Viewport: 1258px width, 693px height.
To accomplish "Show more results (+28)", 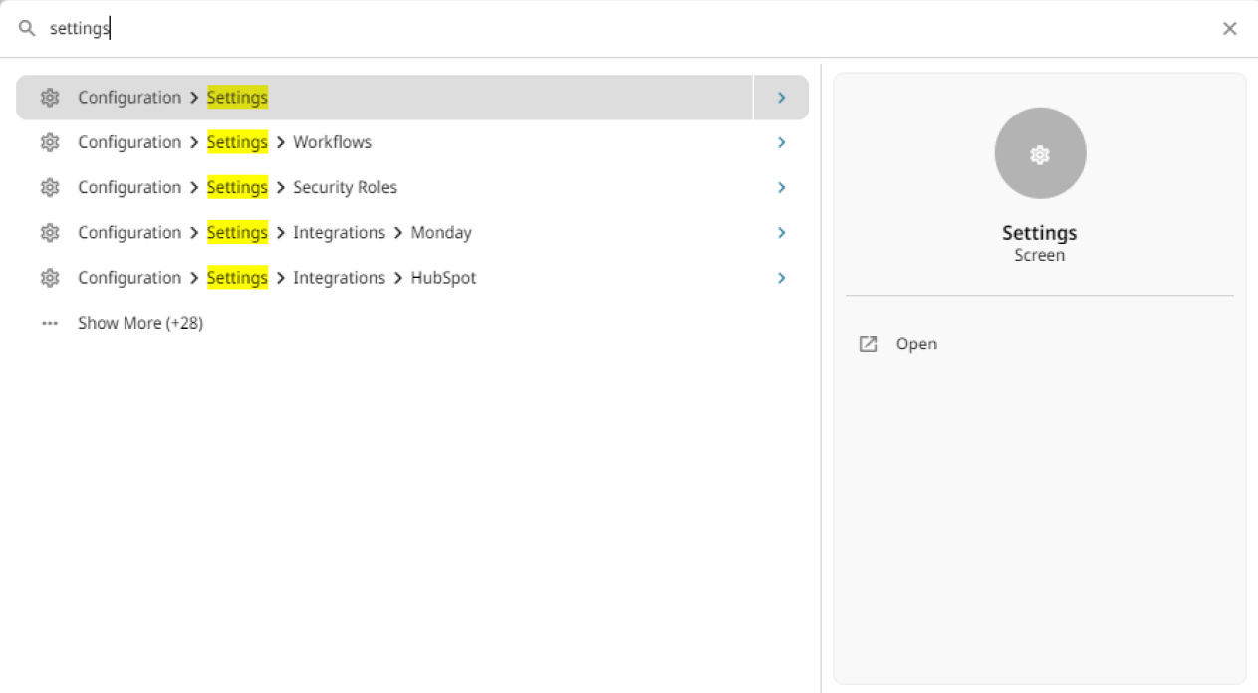I will [x=140, y=323].
